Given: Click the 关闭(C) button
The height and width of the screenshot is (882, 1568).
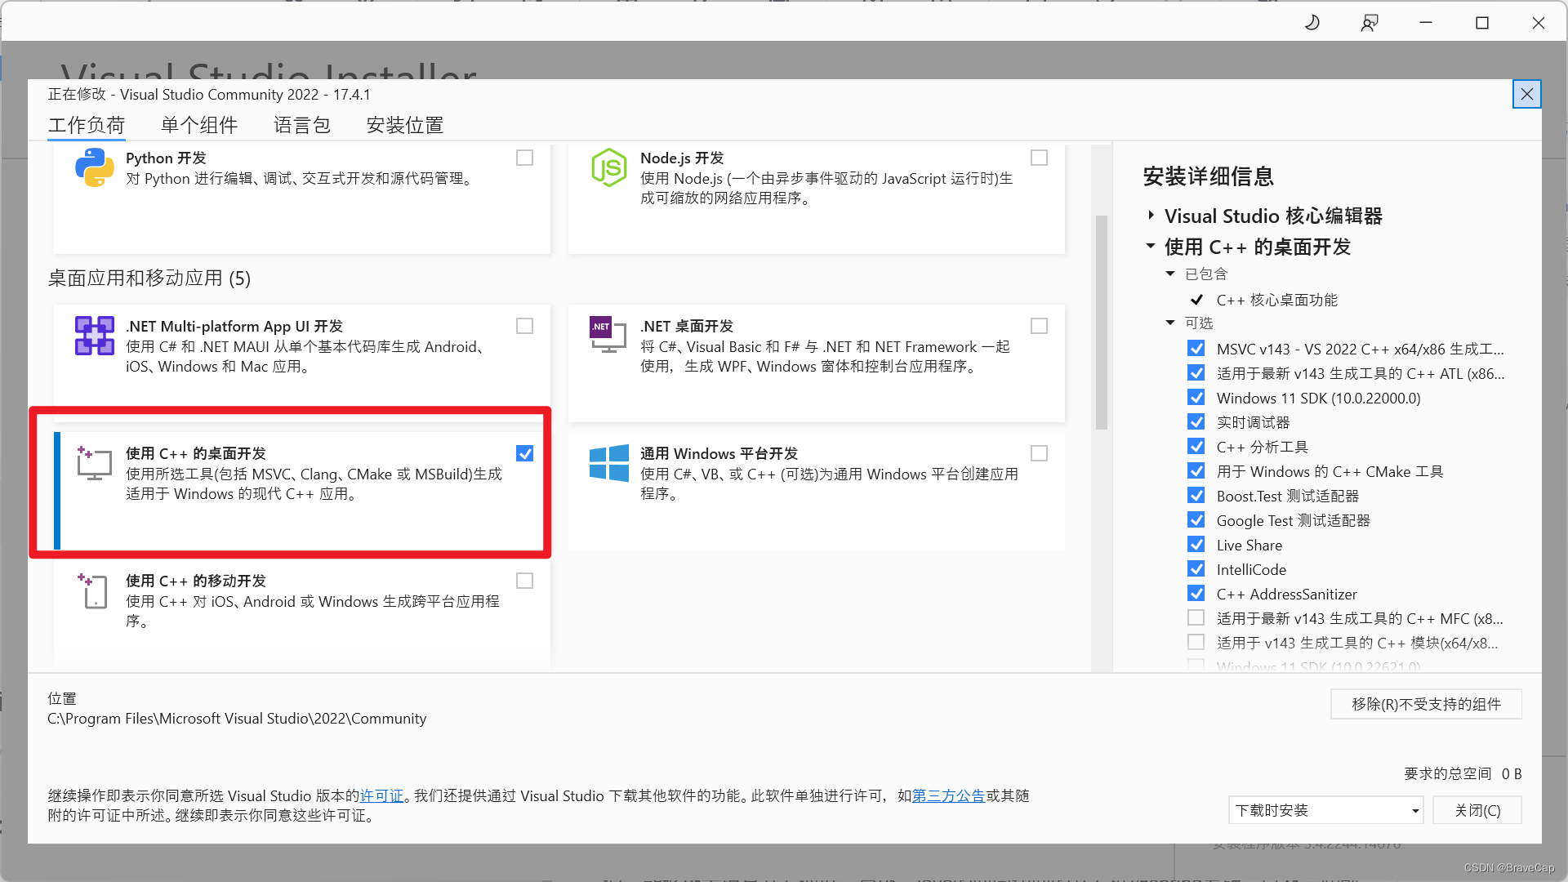Looking at the screenshot, I should click(1477, 810).
